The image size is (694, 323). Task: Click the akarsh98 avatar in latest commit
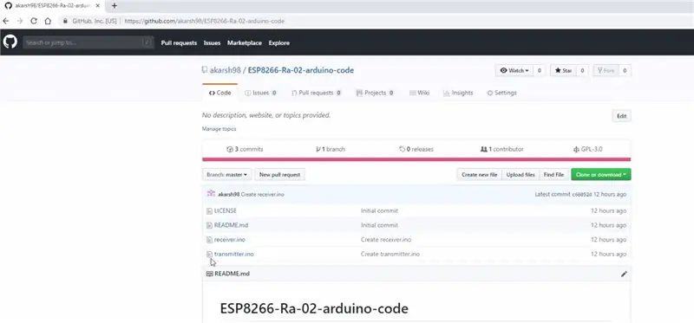[x=211, y=193]
